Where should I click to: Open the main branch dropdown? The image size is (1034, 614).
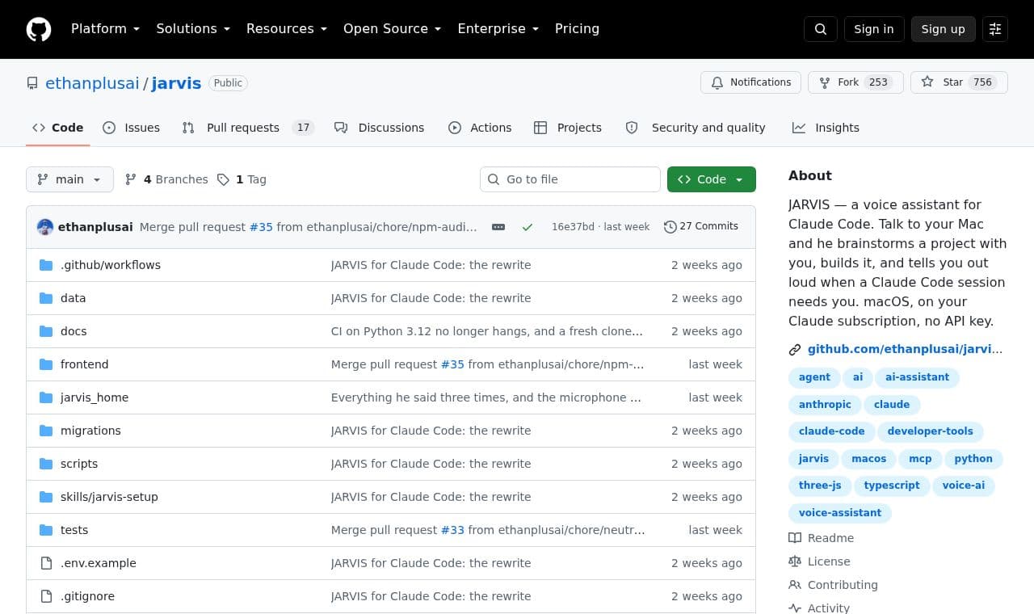tap(69, 179)
